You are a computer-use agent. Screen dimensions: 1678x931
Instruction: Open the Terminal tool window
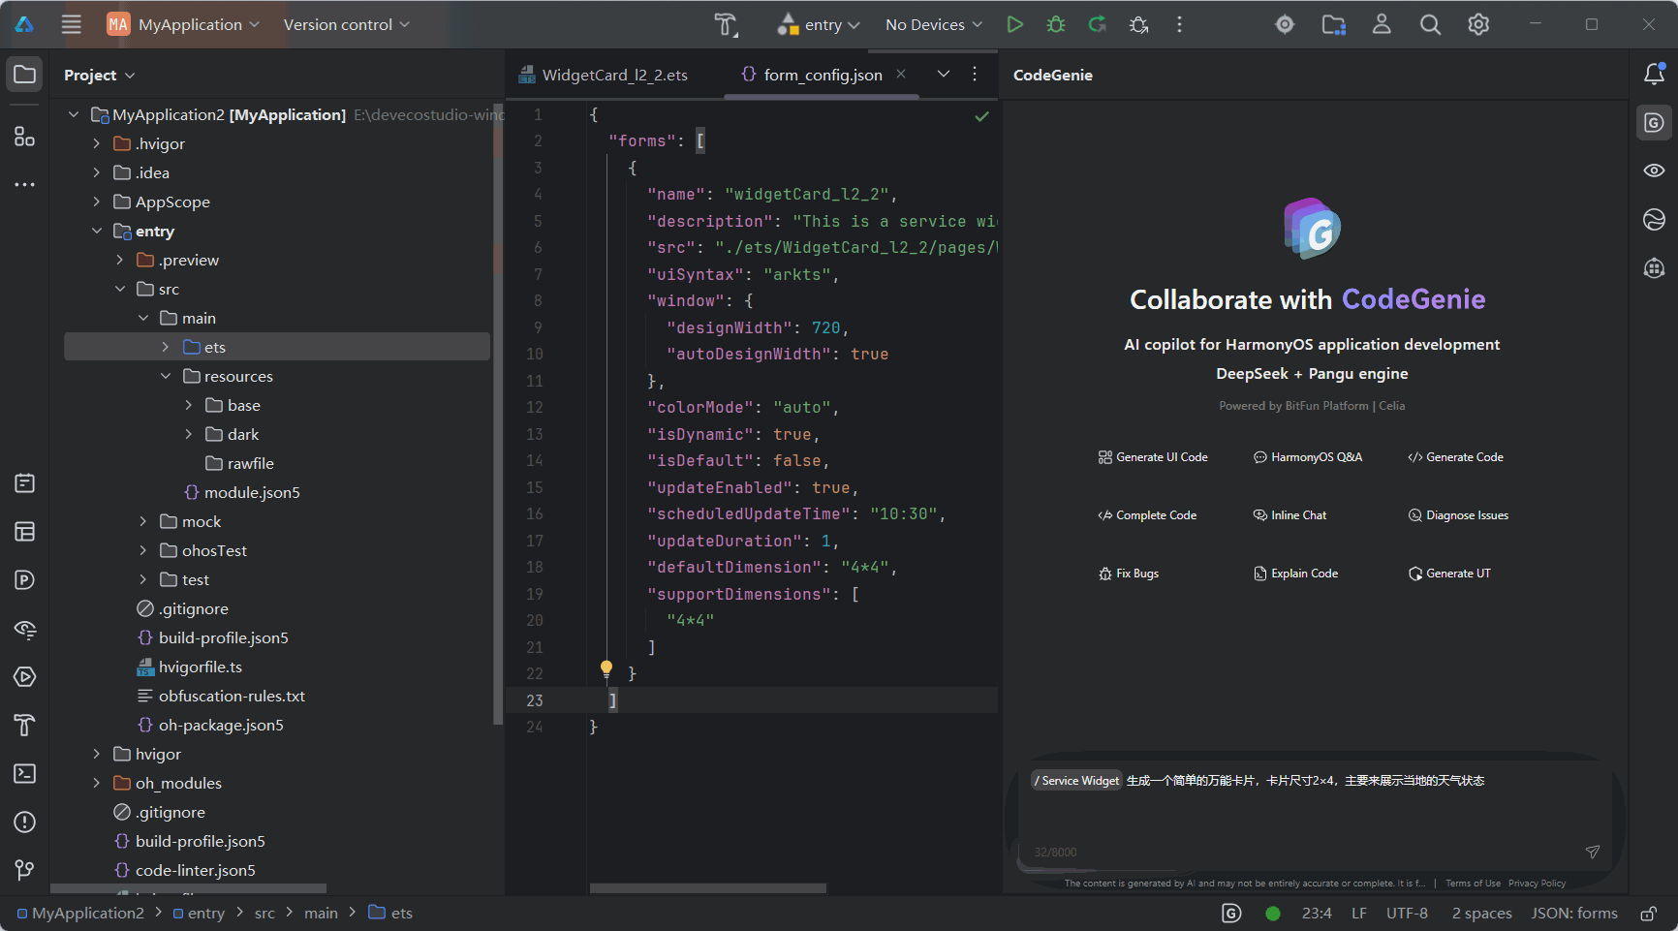pyautogui.click(x=25, y=773)
